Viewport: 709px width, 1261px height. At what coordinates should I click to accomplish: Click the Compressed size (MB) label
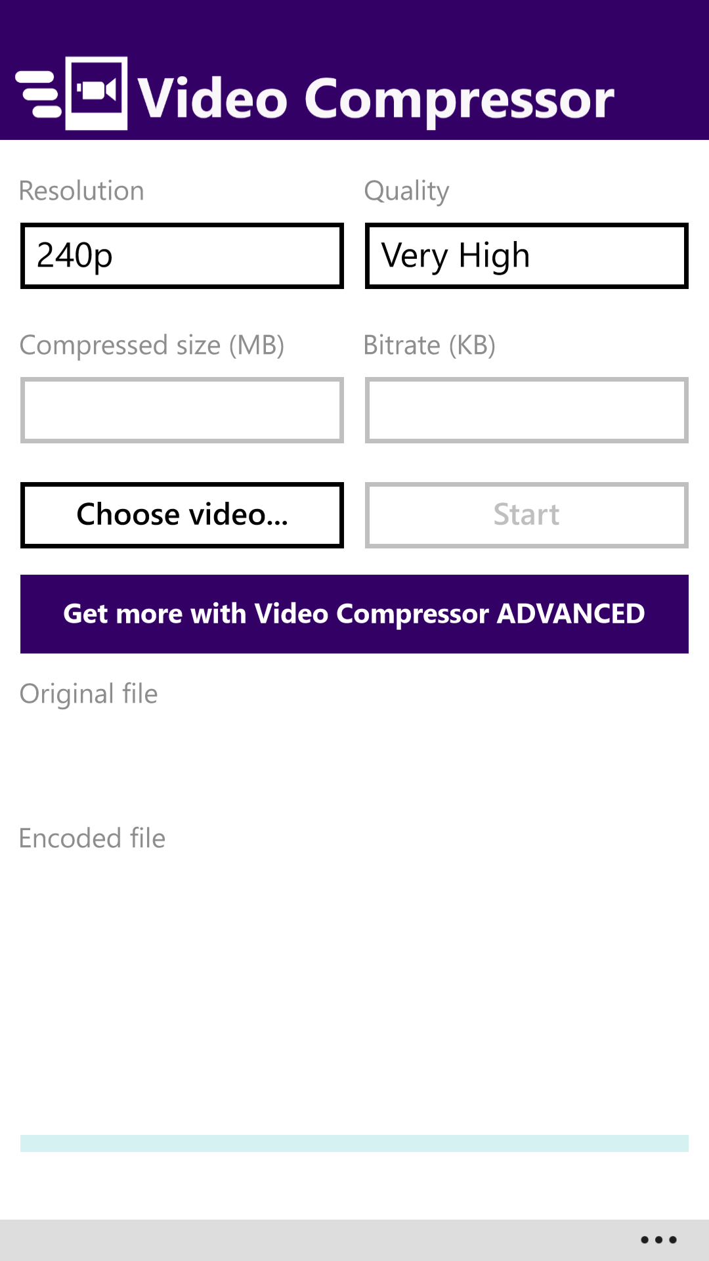click(152, 345)
